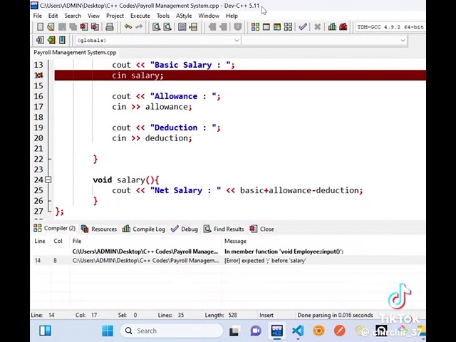The image size is (456, 342).
Task: Switch to the Compile Log tab
Action: point(144,229)
